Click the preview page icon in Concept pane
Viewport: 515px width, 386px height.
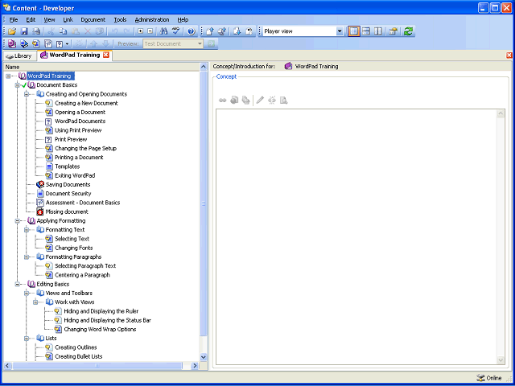tap(284, 100)
